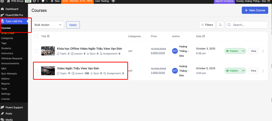Click the WordPress logo icon
This screenshot has width=272, height=121.
pos(2,1)
